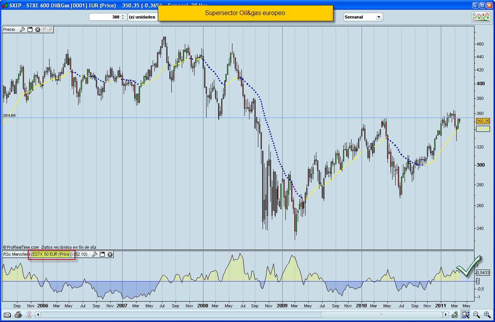The width and height of the screenshot is (495, 322).
Task: Remove the RSc Mansfield indicator panel
Action: (x=110, y=254)
